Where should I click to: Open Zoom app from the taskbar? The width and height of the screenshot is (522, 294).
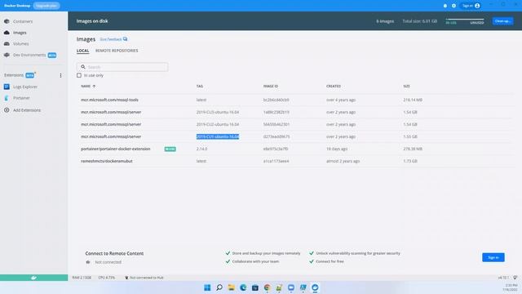[291, 287]
